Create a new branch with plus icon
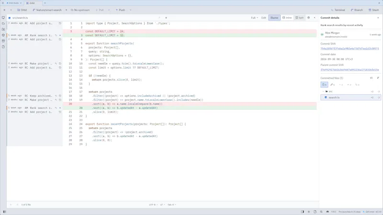 click(x=66, y=10)
